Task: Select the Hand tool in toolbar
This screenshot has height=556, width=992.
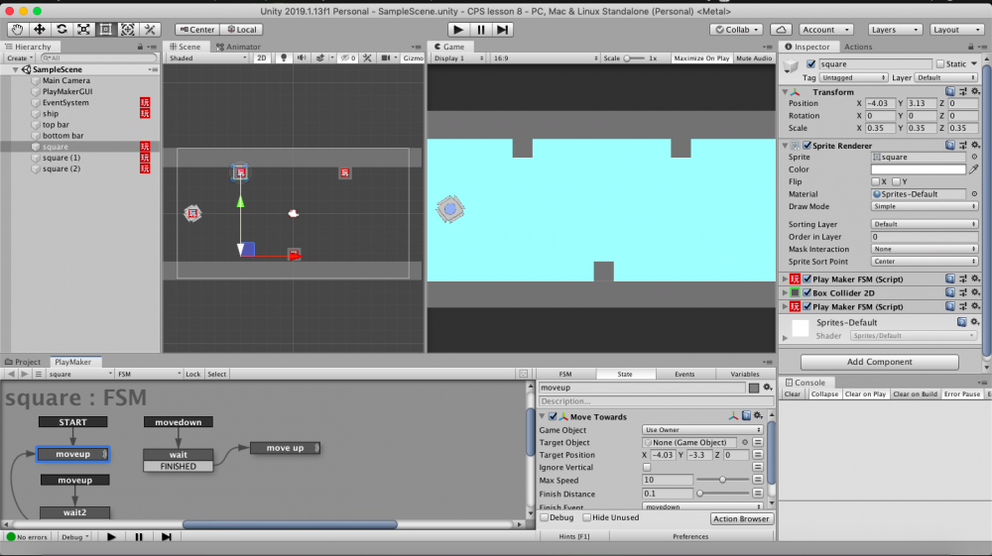Action: (17, 30)
